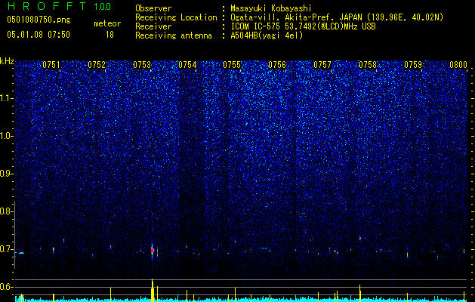
Task: Click the Observer label
Action: coord(153,8)
